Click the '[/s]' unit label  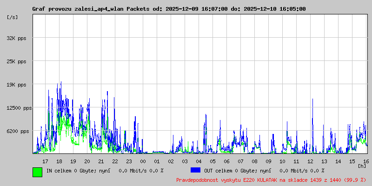tap(13, 17)
